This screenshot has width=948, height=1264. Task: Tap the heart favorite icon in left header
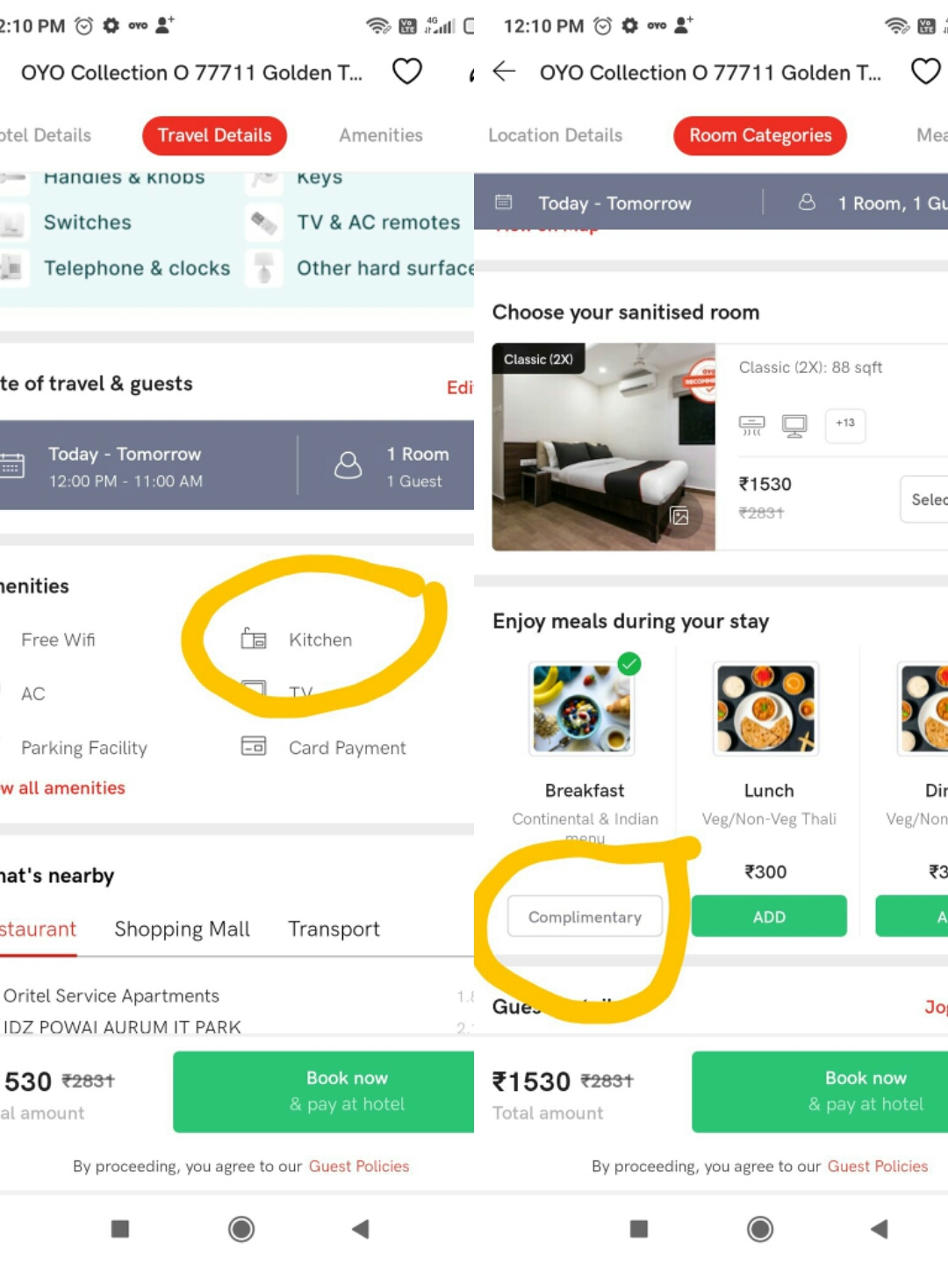pyautogui.click(x=406, y=71)
